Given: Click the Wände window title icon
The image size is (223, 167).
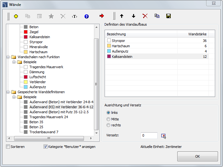Looking at the screenshot, I should (x=5, y=5).
